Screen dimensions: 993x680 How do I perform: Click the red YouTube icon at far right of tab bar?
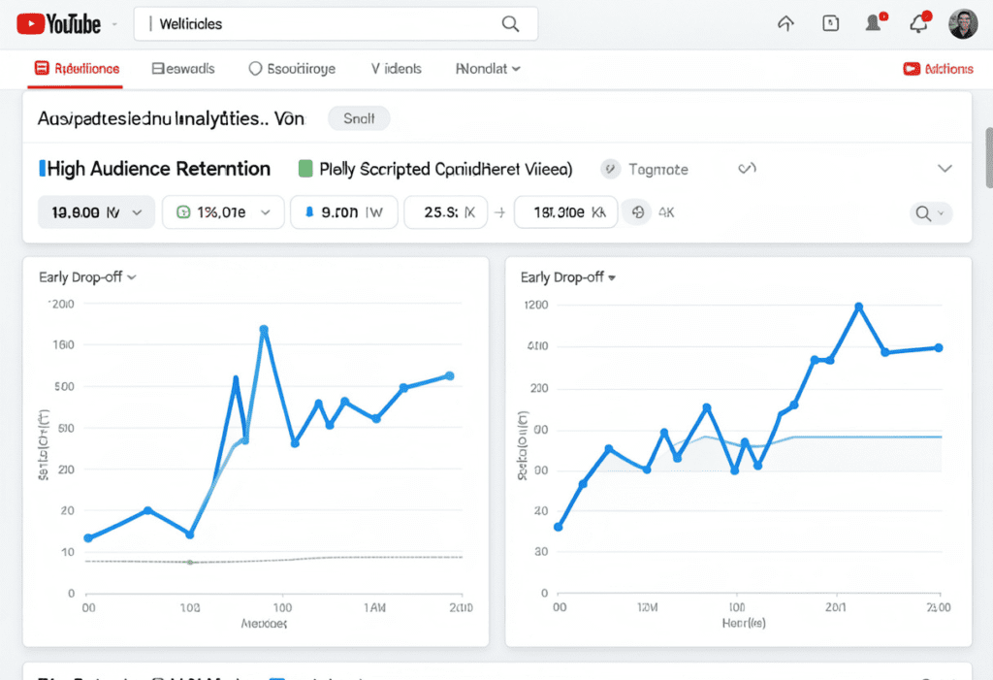(911, 69)
